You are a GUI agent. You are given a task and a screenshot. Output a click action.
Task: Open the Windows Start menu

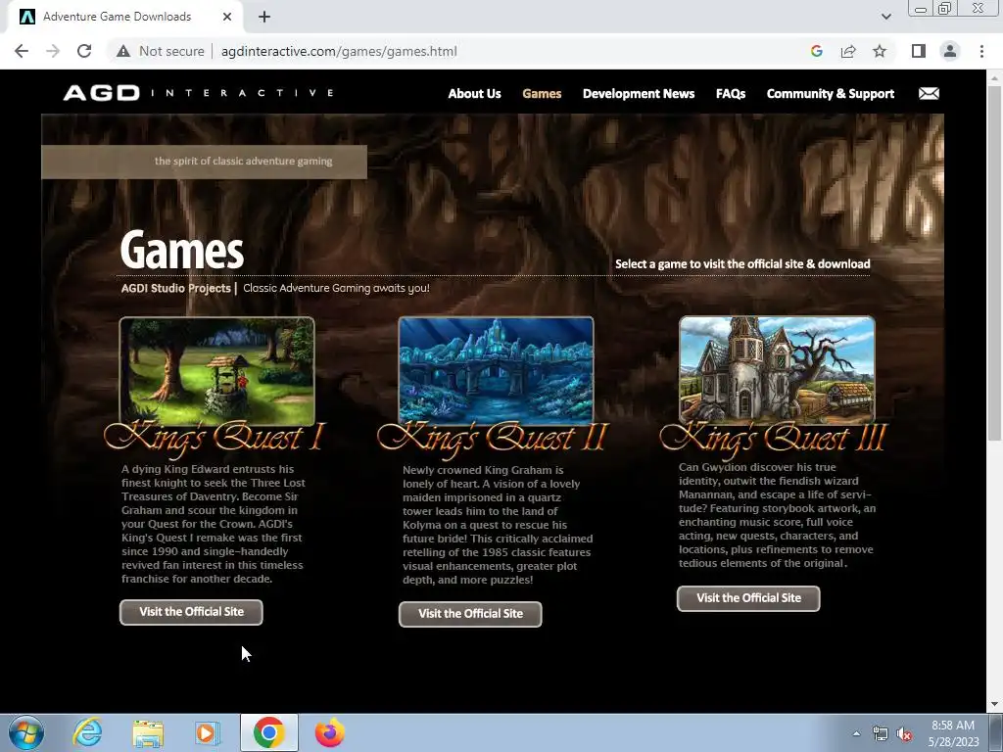point(26,732)
